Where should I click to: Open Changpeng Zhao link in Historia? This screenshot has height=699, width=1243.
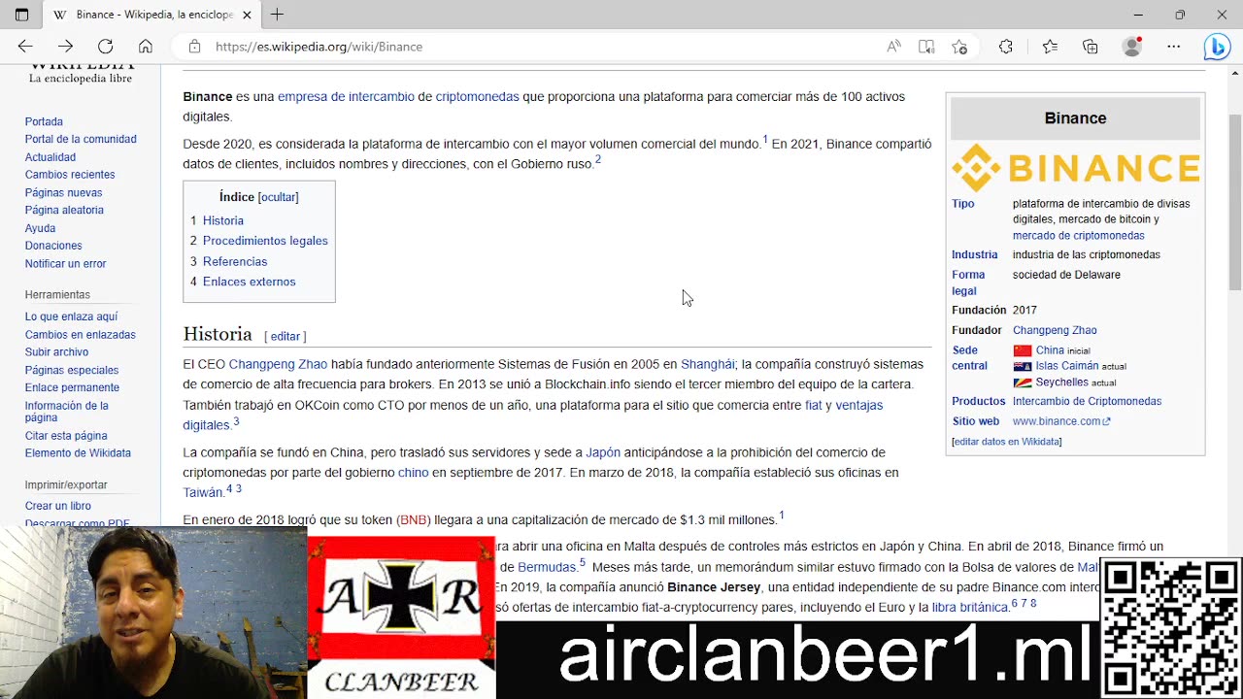tap(278, 364)
